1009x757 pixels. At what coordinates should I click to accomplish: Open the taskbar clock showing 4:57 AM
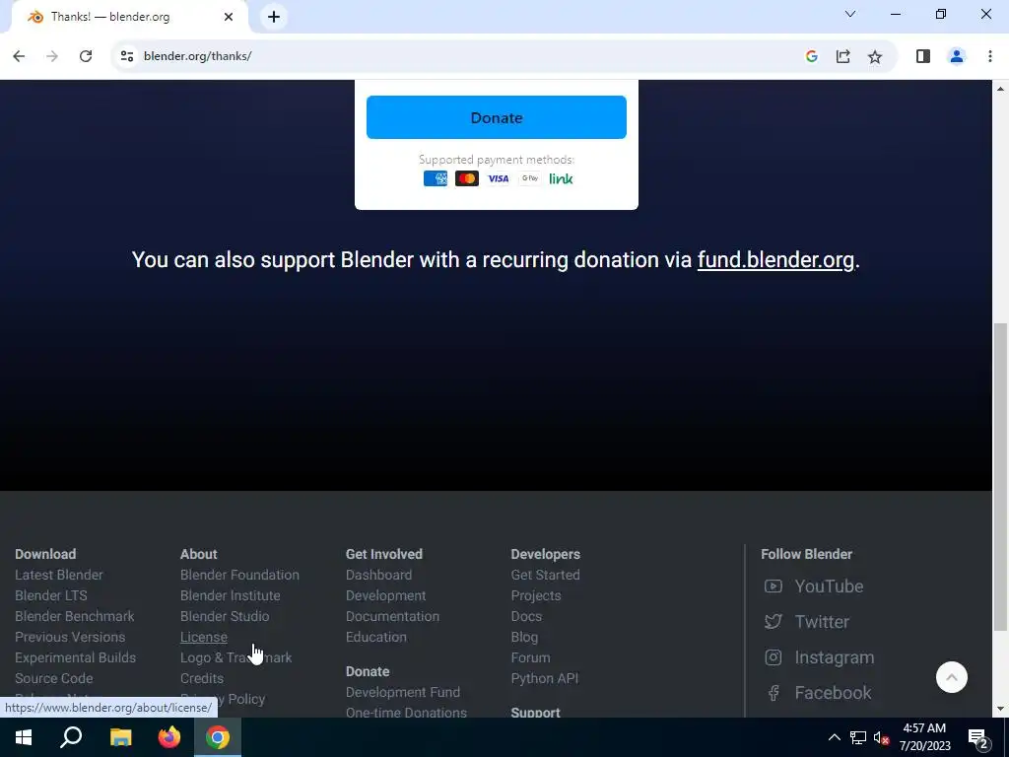pyautogui.click(x=924, y=737)
